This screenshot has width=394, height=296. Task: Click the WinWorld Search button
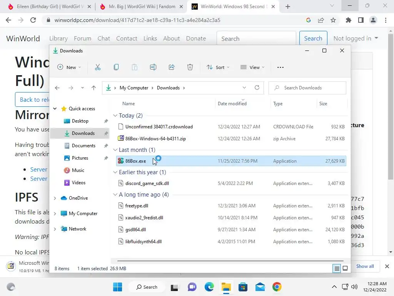(x=313, y=38)
